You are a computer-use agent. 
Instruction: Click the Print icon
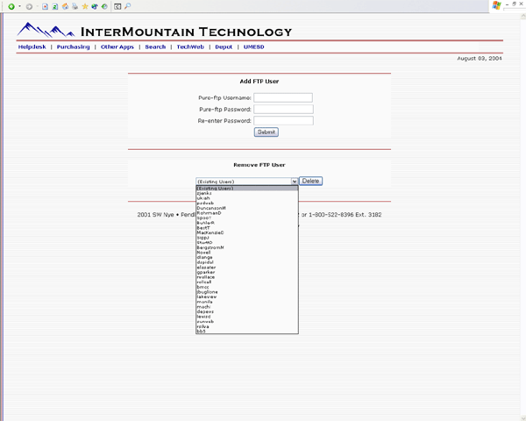tap(75, 6)
